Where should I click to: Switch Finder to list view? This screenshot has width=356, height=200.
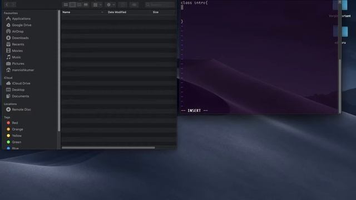pos(72,4)
